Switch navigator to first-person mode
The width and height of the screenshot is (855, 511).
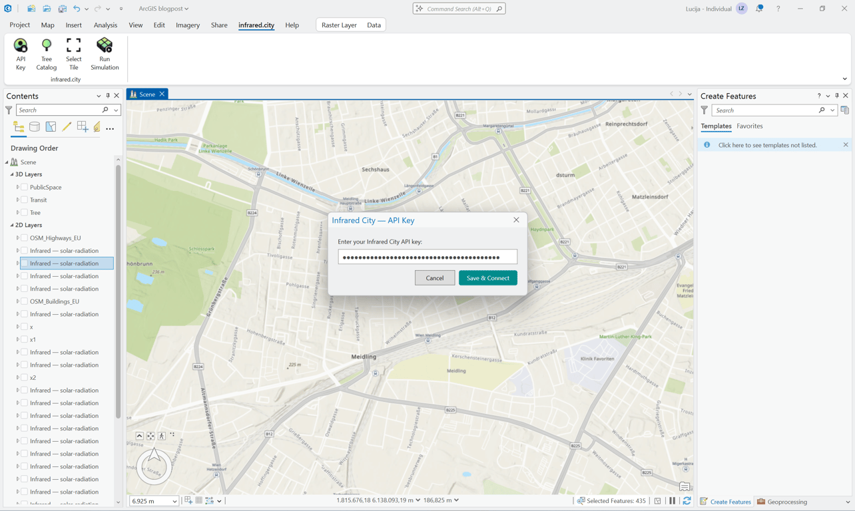pyautogui.click(x=162, y=436)
